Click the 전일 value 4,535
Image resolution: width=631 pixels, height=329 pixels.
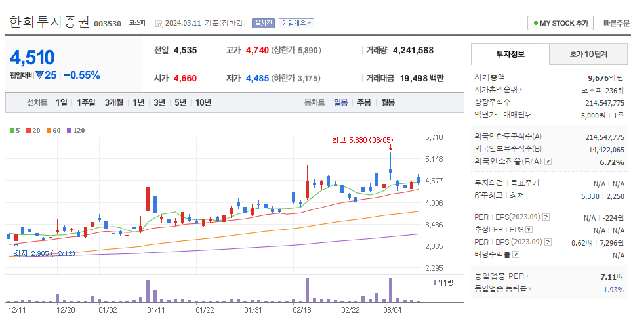[x=185, y=51]
